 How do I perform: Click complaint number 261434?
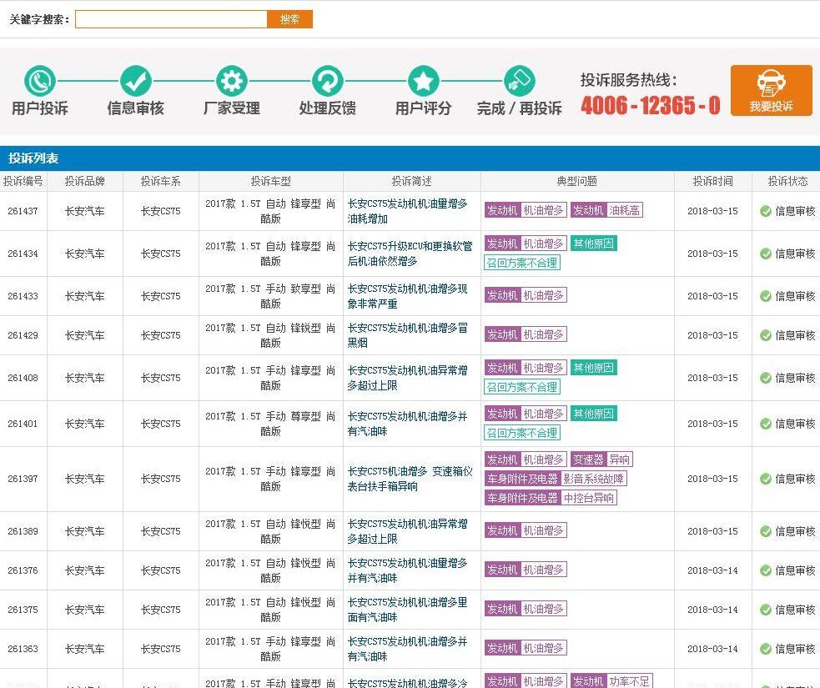click(x=23, y=254)
